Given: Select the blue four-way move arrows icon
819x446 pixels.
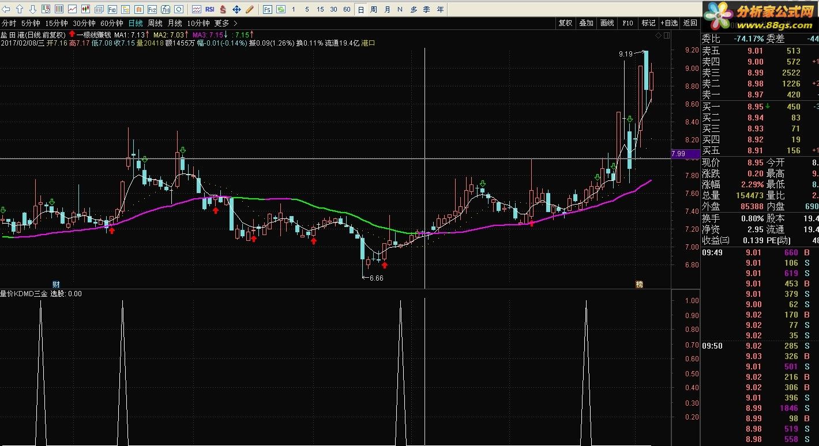Looking at the screenshot, I should point(236,9).
